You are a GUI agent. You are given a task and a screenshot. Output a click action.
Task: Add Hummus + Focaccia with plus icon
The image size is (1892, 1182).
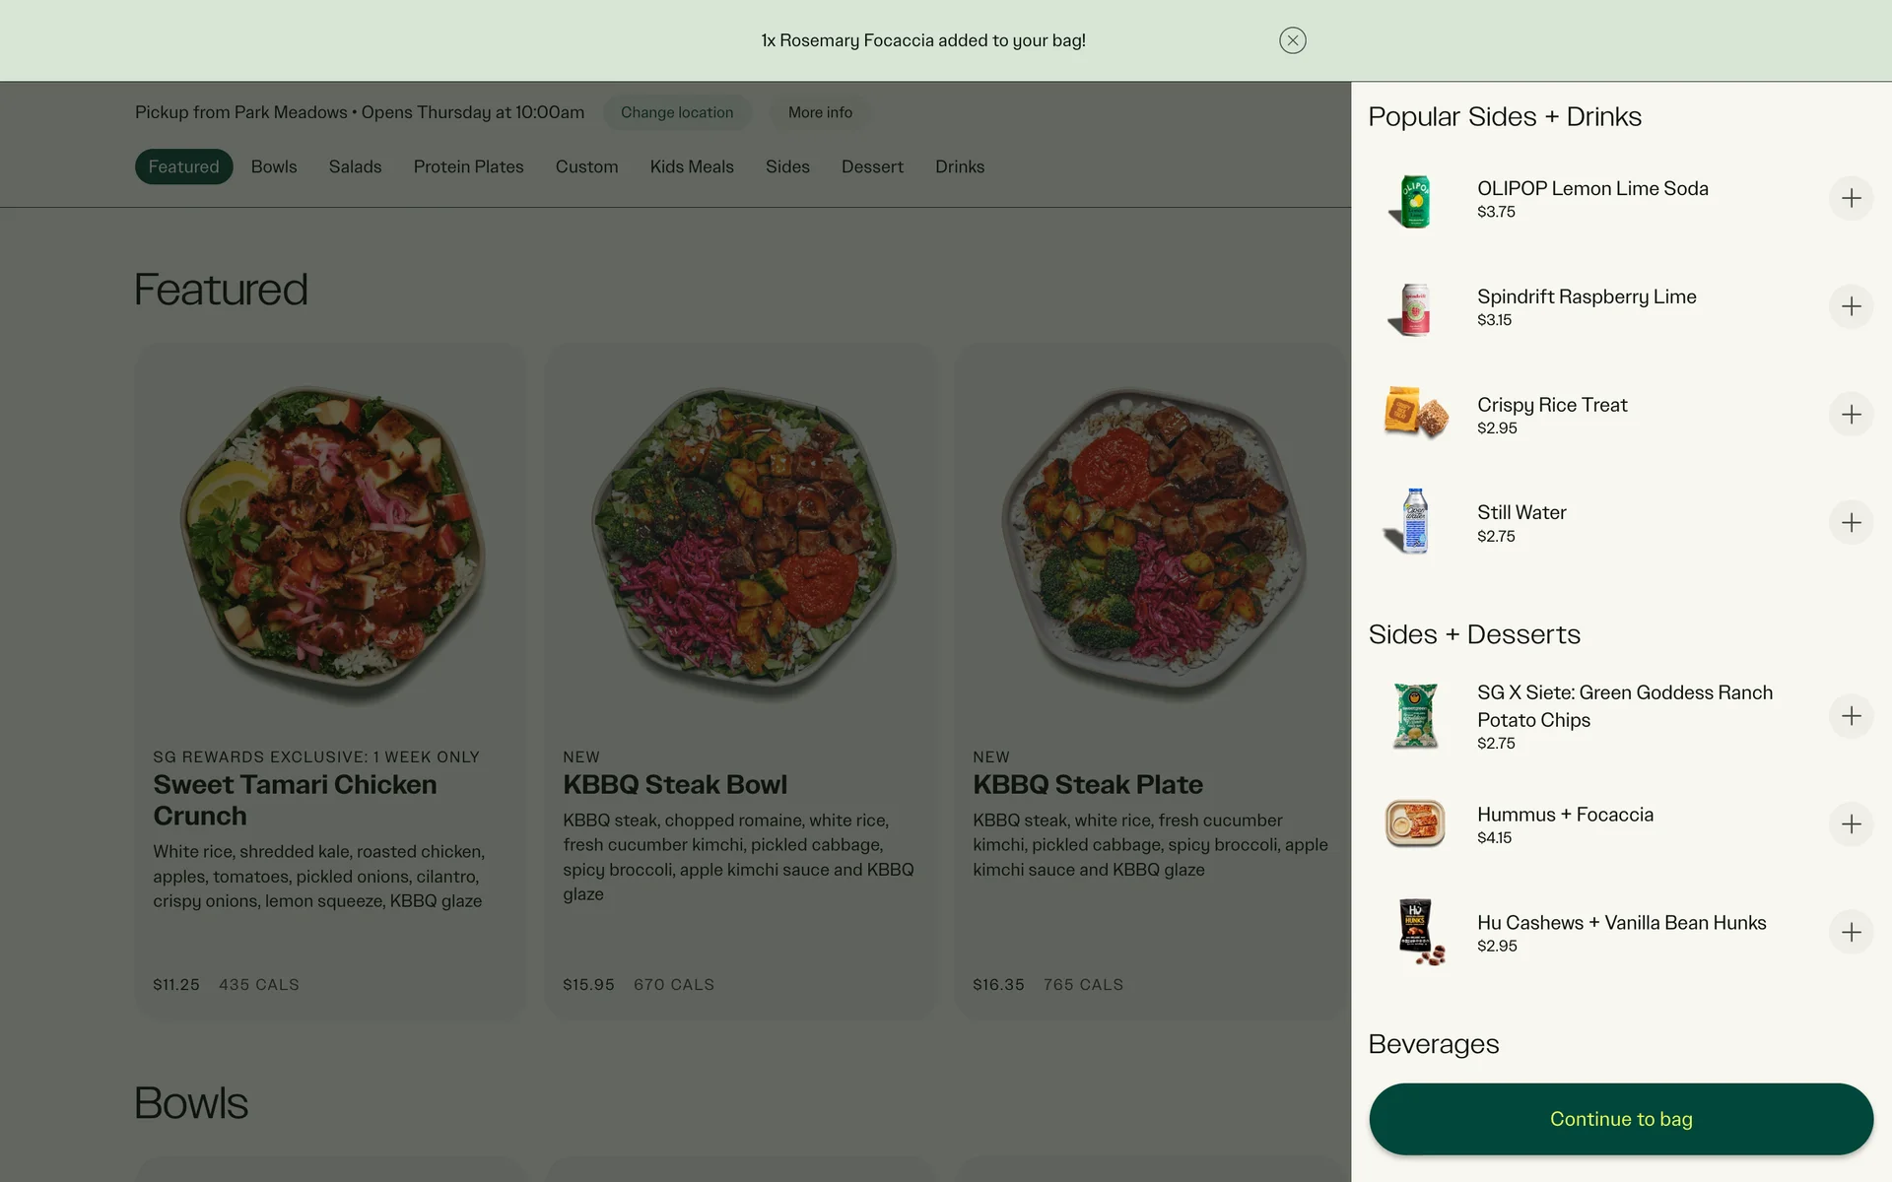tap(1851, 824)
